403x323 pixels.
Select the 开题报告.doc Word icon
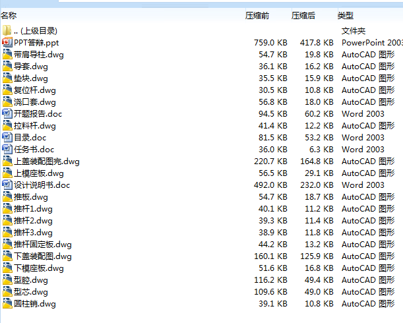point(7,113)
